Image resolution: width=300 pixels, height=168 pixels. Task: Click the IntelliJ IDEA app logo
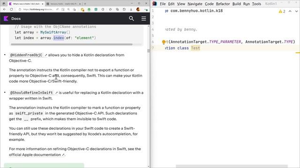[155, 4]
